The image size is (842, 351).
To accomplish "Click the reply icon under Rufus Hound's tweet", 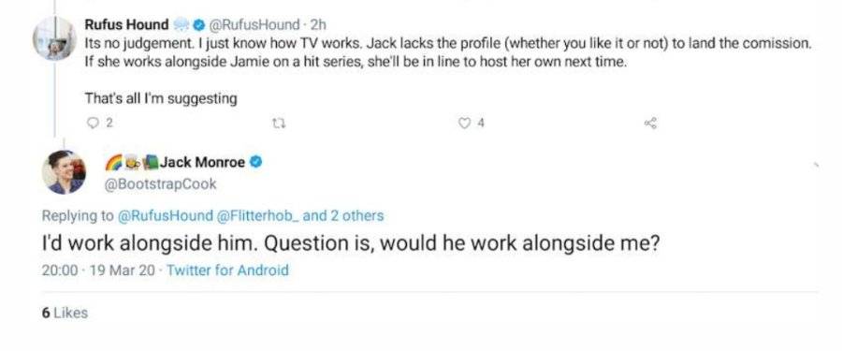I will click(93, 124).
